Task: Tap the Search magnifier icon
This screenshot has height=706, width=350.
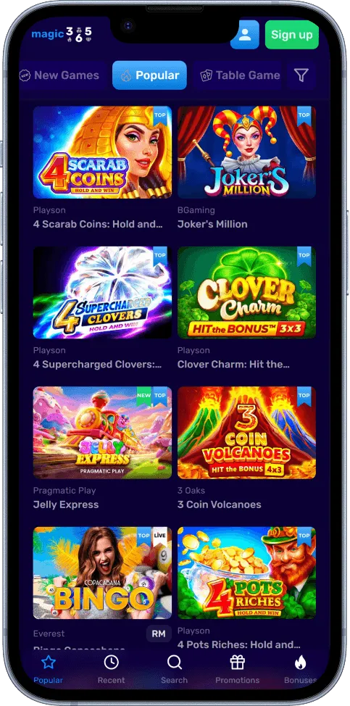Action: click(x=174, y=662)
